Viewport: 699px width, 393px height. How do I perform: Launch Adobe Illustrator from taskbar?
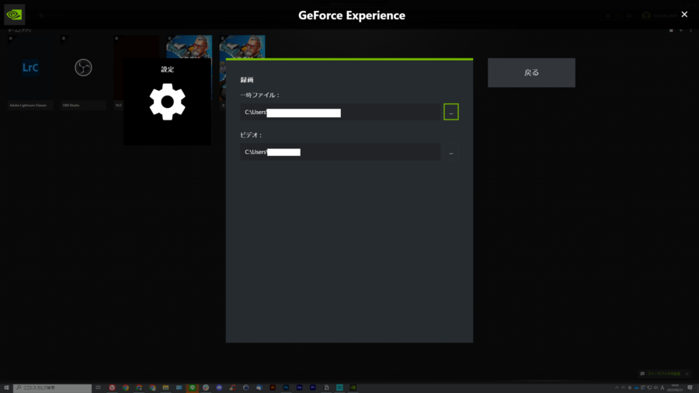(x=273, y=388)
